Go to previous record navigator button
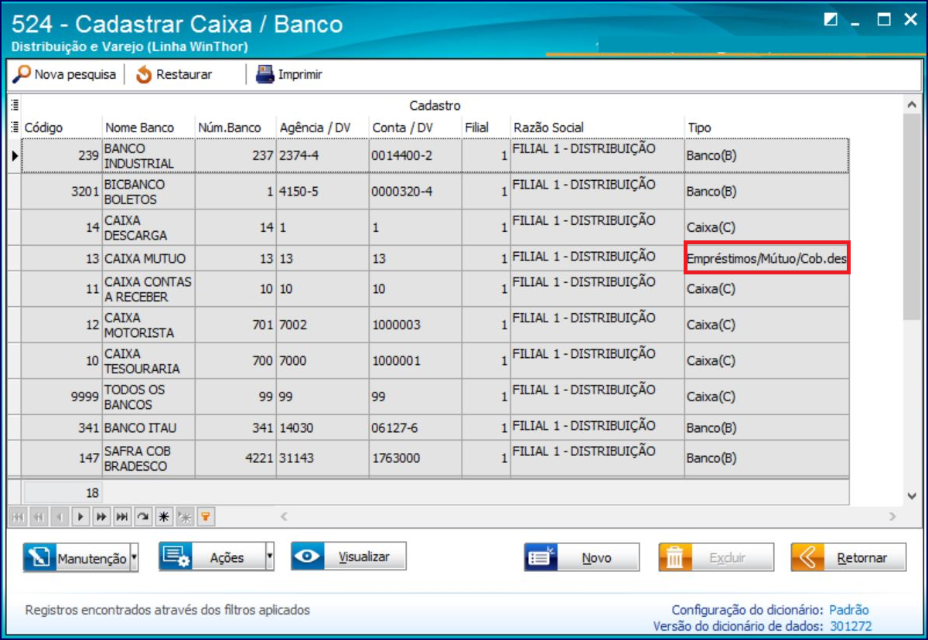This screenshot has height=640, width=928. coord(59,517)
